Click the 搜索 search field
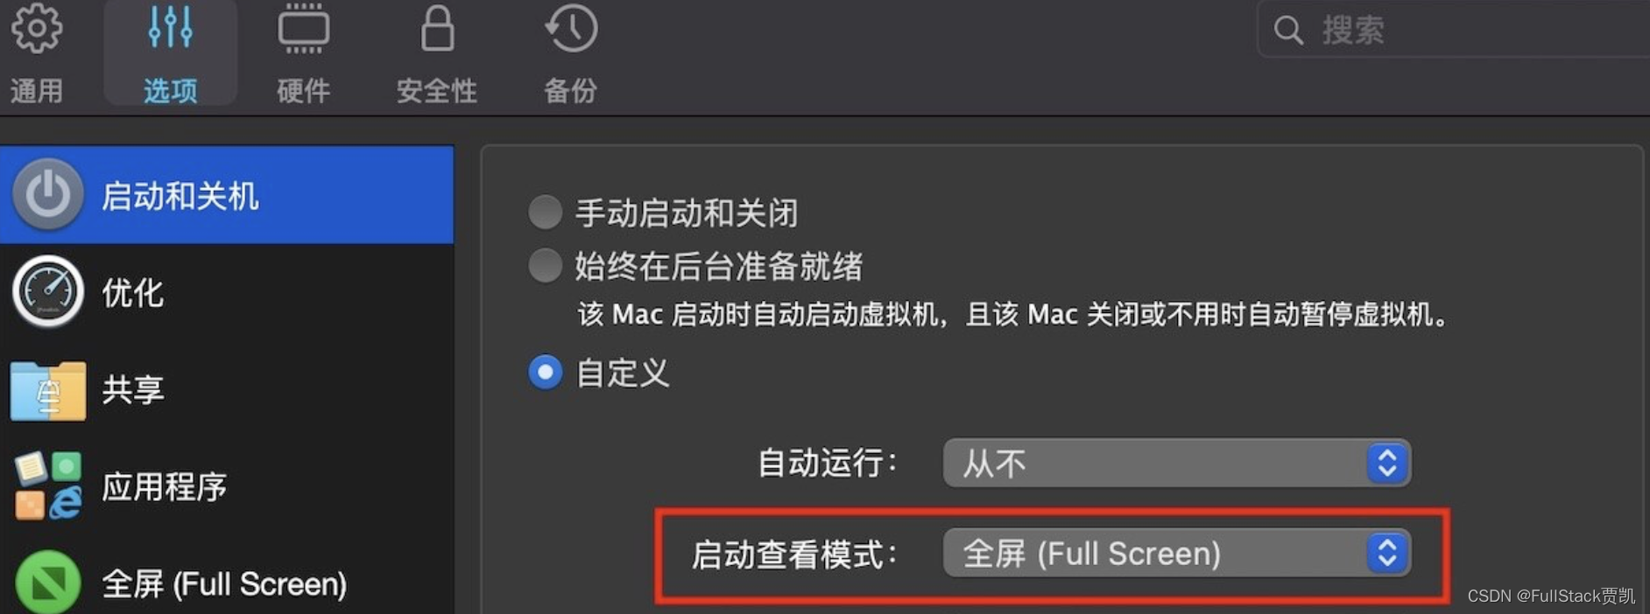 1454,30
